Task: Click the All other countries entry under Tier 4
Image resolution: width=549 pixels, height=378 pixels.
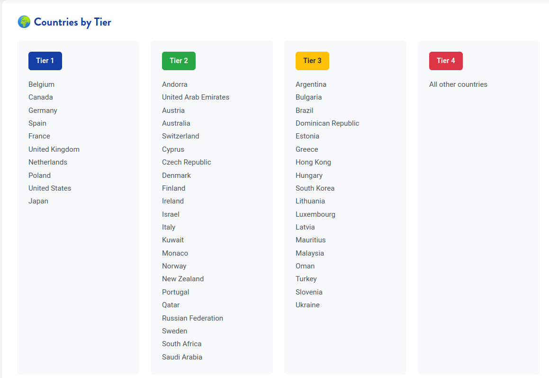Action: 458,84
